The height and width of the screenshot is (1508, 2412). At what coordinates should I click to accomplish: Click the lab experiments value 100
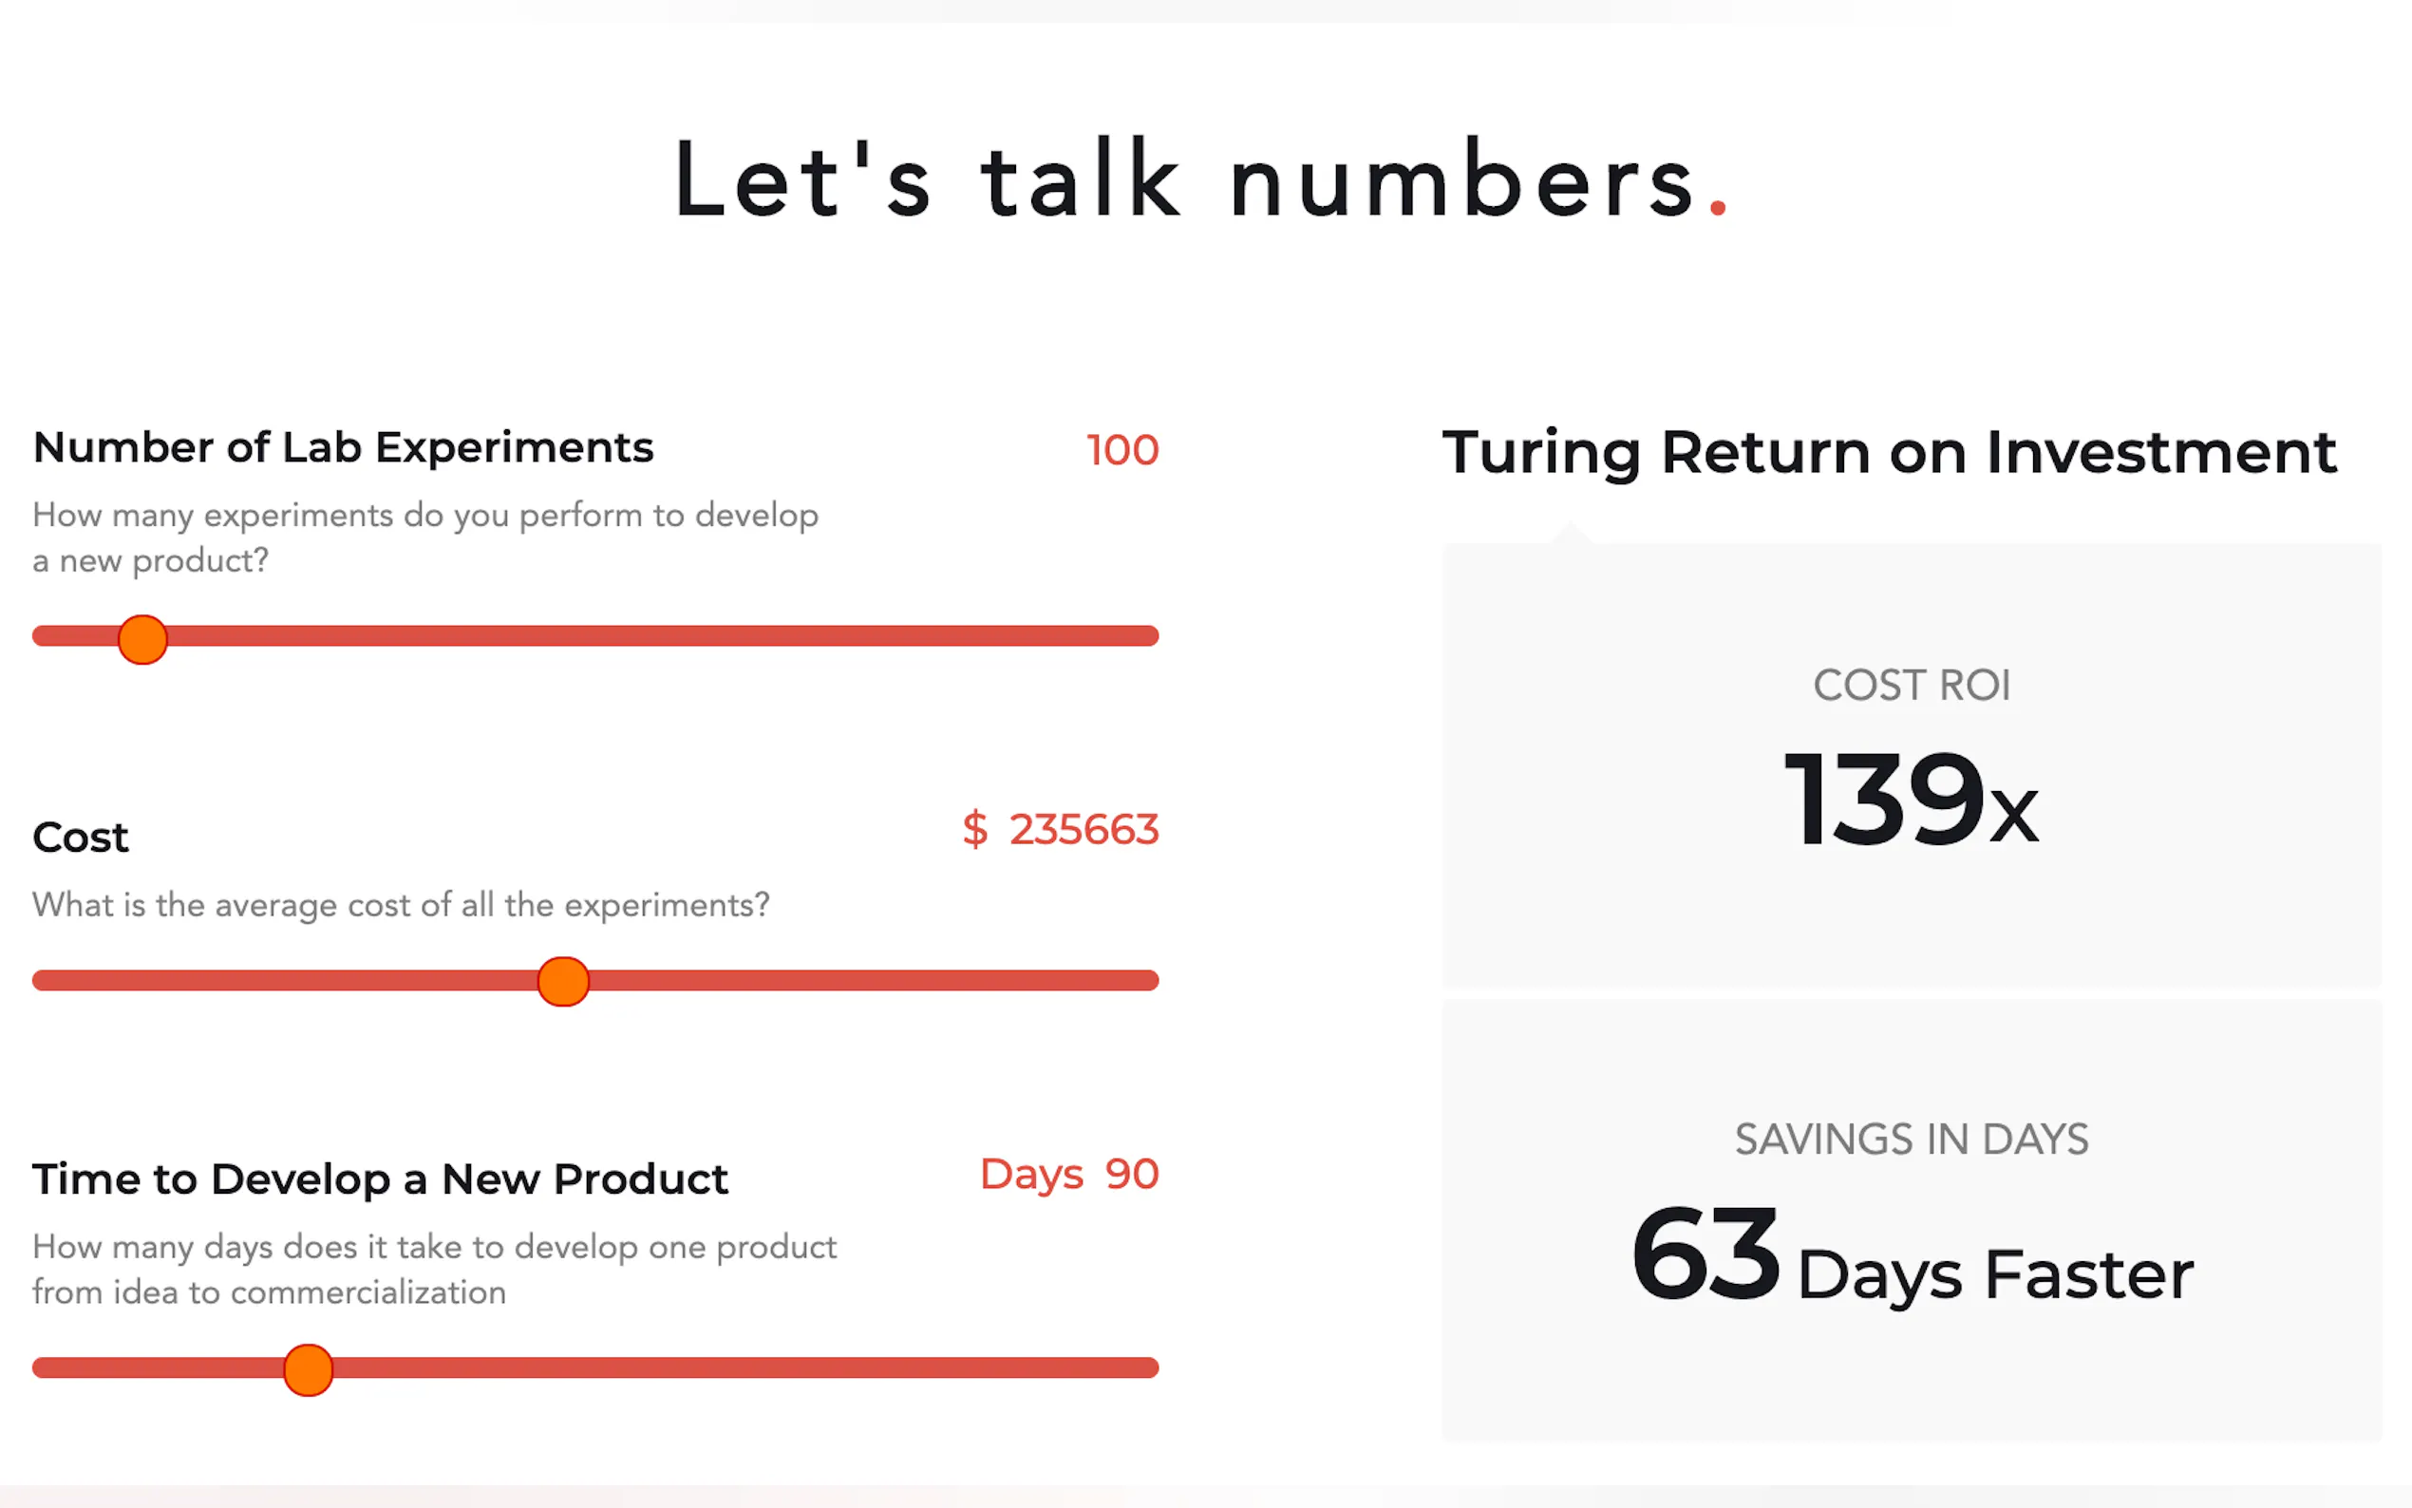1121,450
